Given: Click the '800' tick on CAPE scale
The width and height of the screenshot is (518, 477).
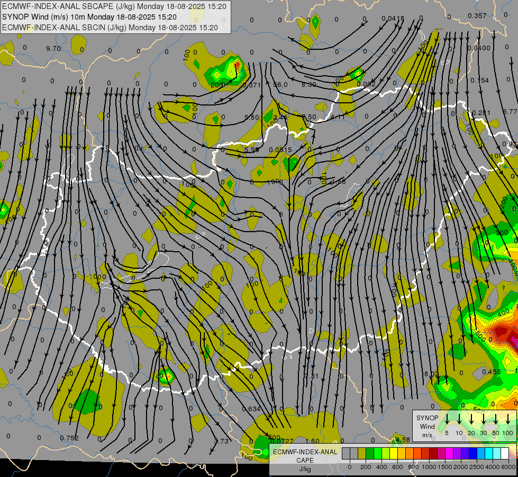Looking at the screenshot, I should point(413,467).
